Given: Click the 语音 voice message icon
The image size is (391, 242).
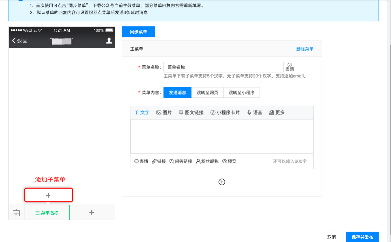Looking at the screenshot, I should tap(254, 112).
